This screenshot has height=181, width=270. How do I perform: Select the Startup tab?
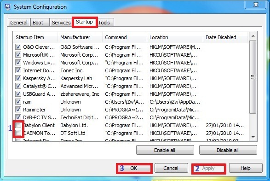pos(84,22)
